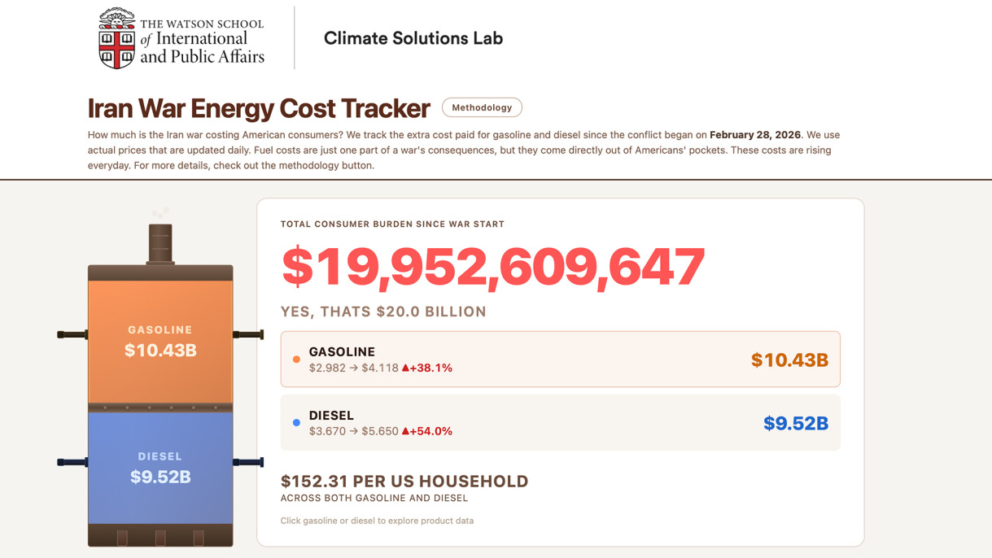Select the blue diesel indicator dot
992x558 pixels.
[x=296, y=421]
